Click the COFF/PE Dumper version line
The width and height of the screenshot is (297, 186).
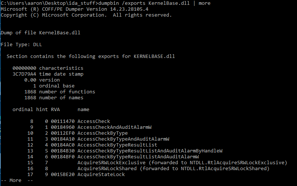pyautogui.click(x=75, y=9)
